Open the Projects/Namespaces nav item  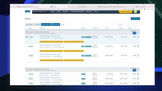click(x=77, y=11)
